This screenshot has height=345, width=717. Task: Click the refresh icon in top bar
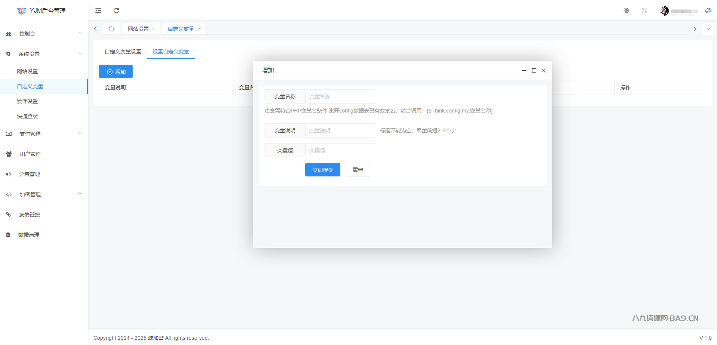click(116, 10)
